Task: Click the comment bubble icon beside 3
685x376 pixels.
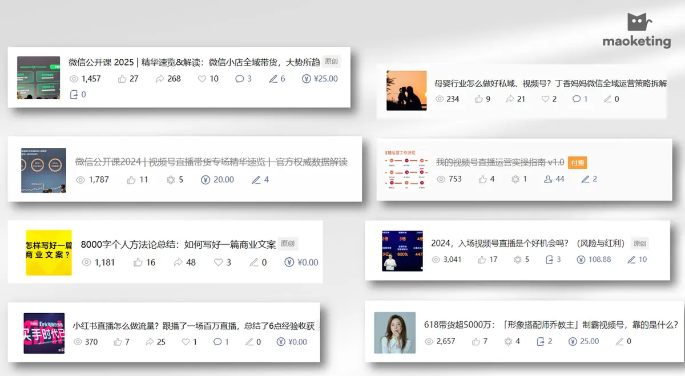Action: click(240, 79)
